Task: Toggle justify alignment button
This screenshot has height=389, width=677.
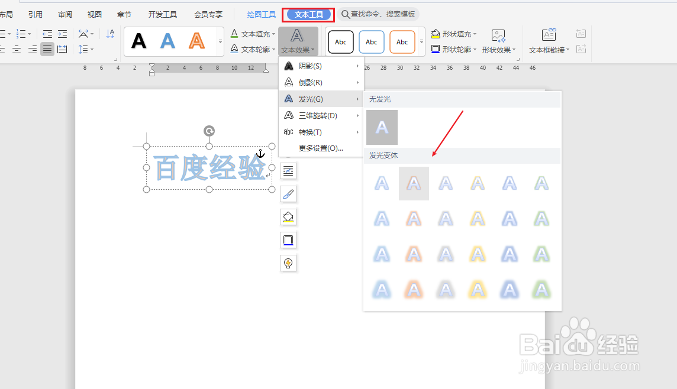Action: tap(47, 49)
